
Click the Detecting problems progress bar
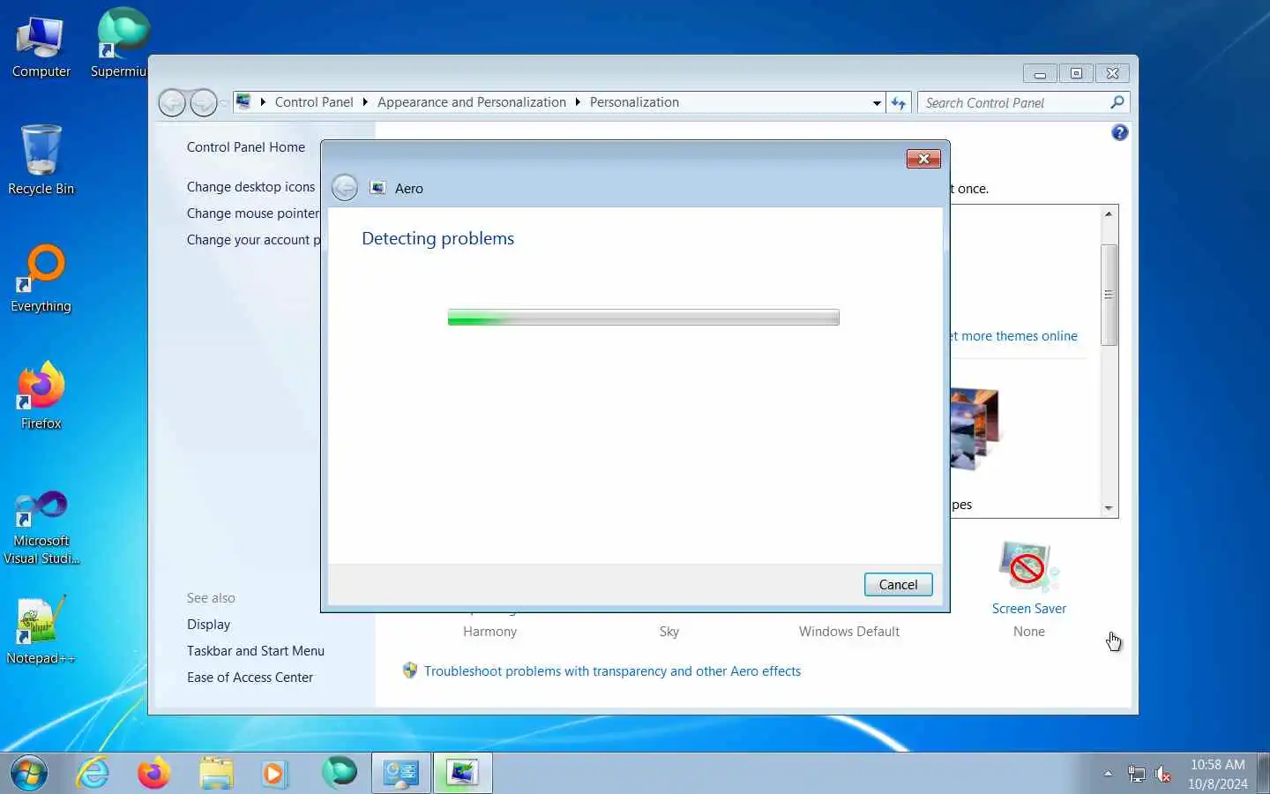(644, 318)
